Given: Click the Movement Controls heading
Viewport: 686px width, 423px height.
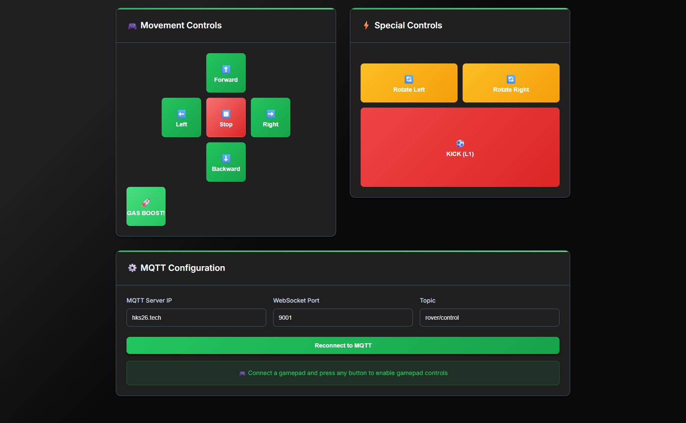Looking at the screenshot, I should [181, 25].
